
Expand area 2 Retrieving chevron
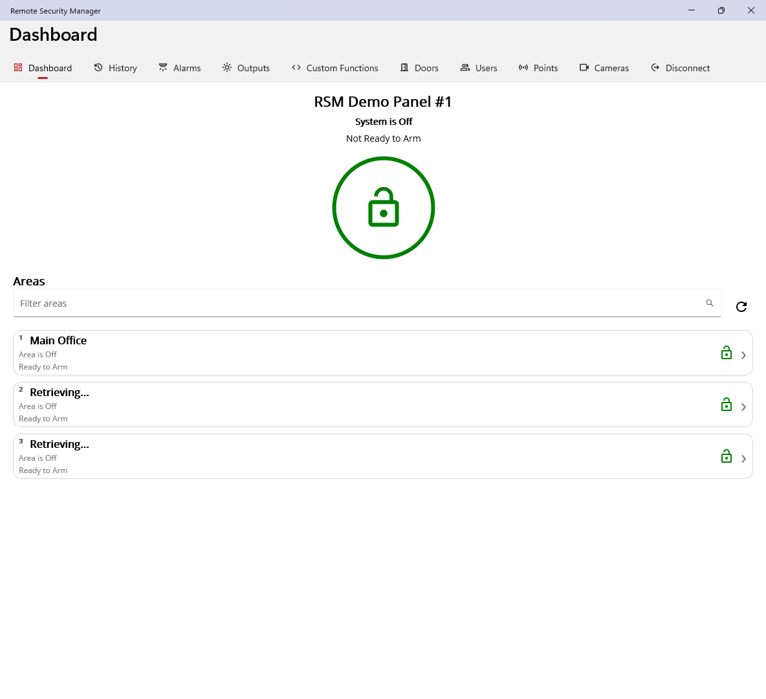[743, 407]
